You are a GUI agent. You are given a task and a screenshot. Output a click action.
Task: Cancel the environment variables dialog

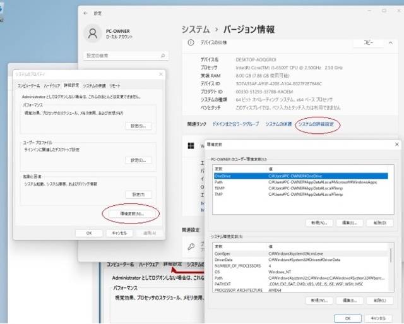[378, 318]
